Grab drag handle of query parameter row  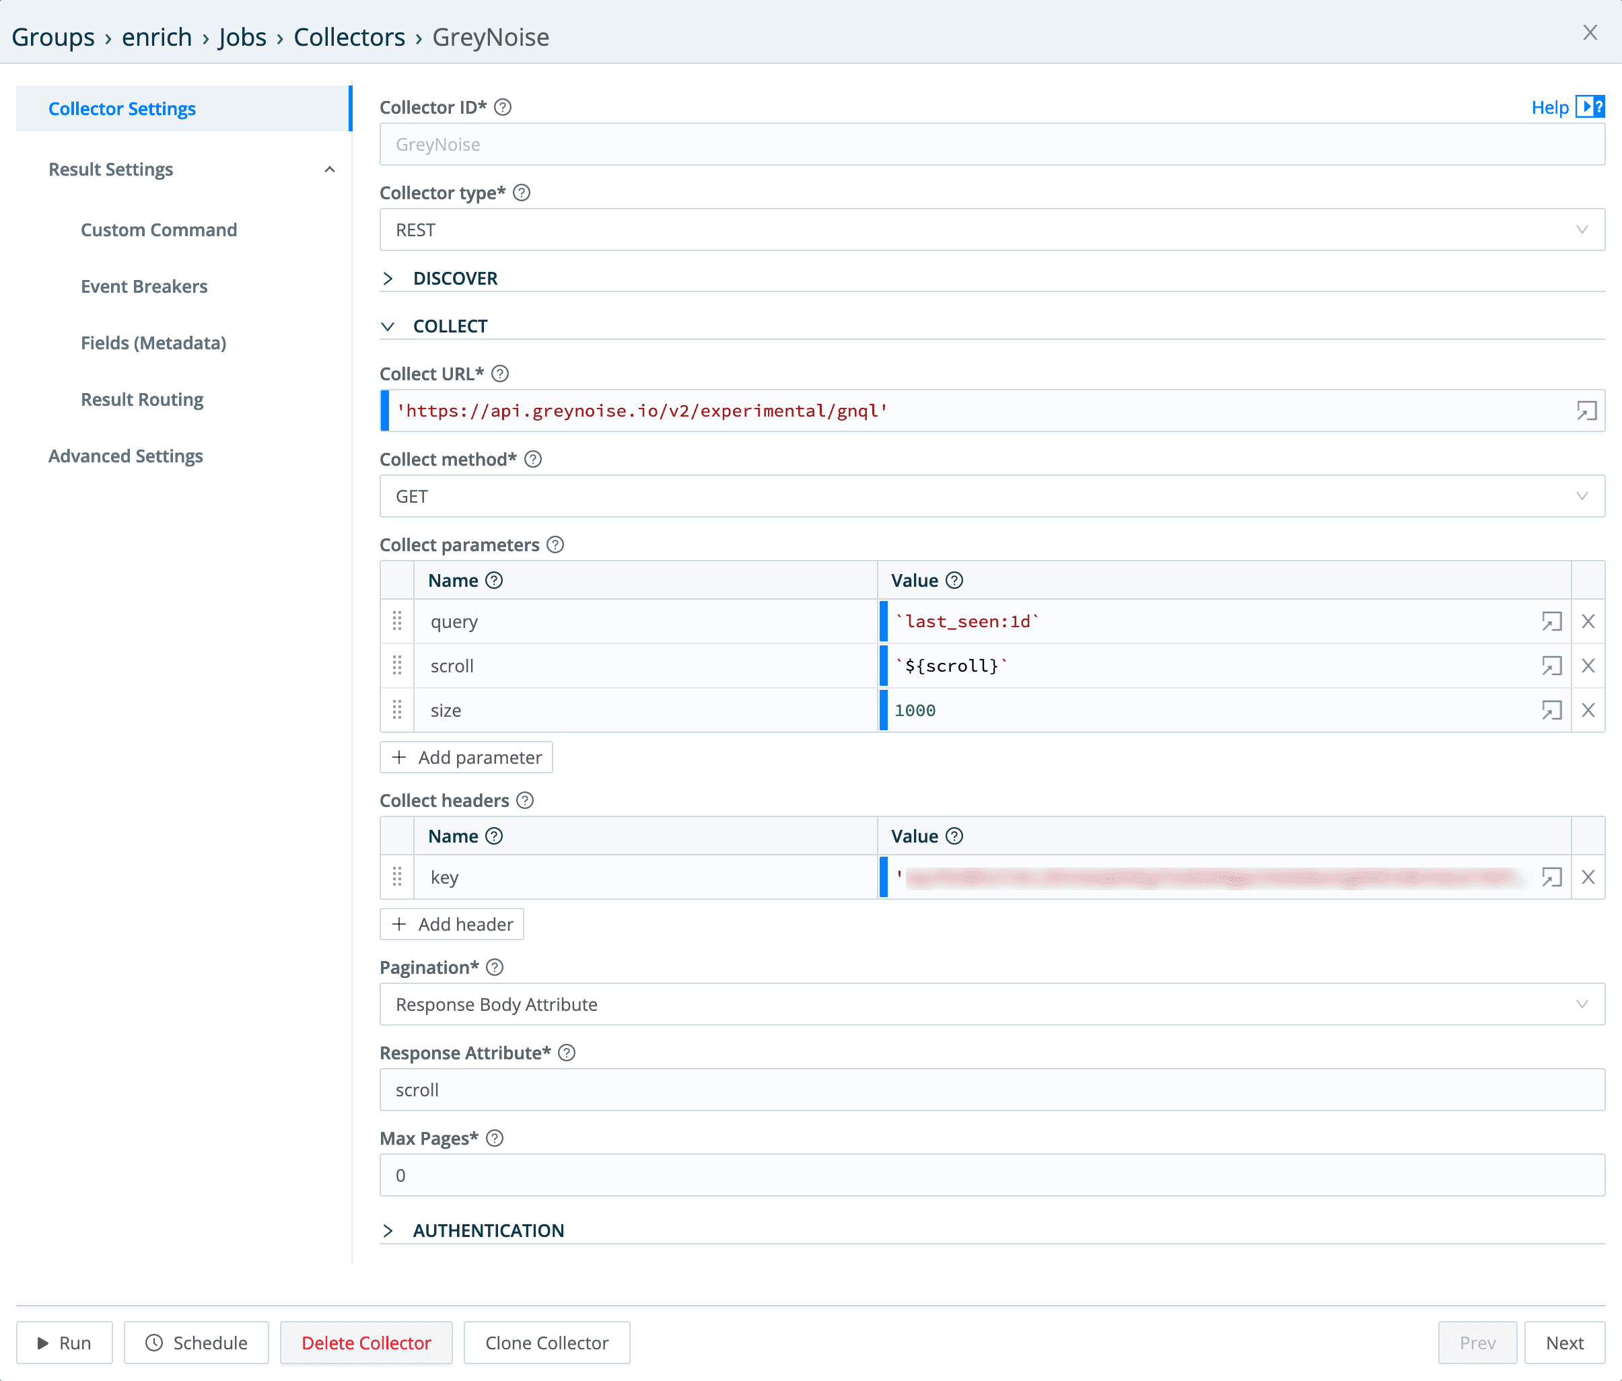[397, 622]
